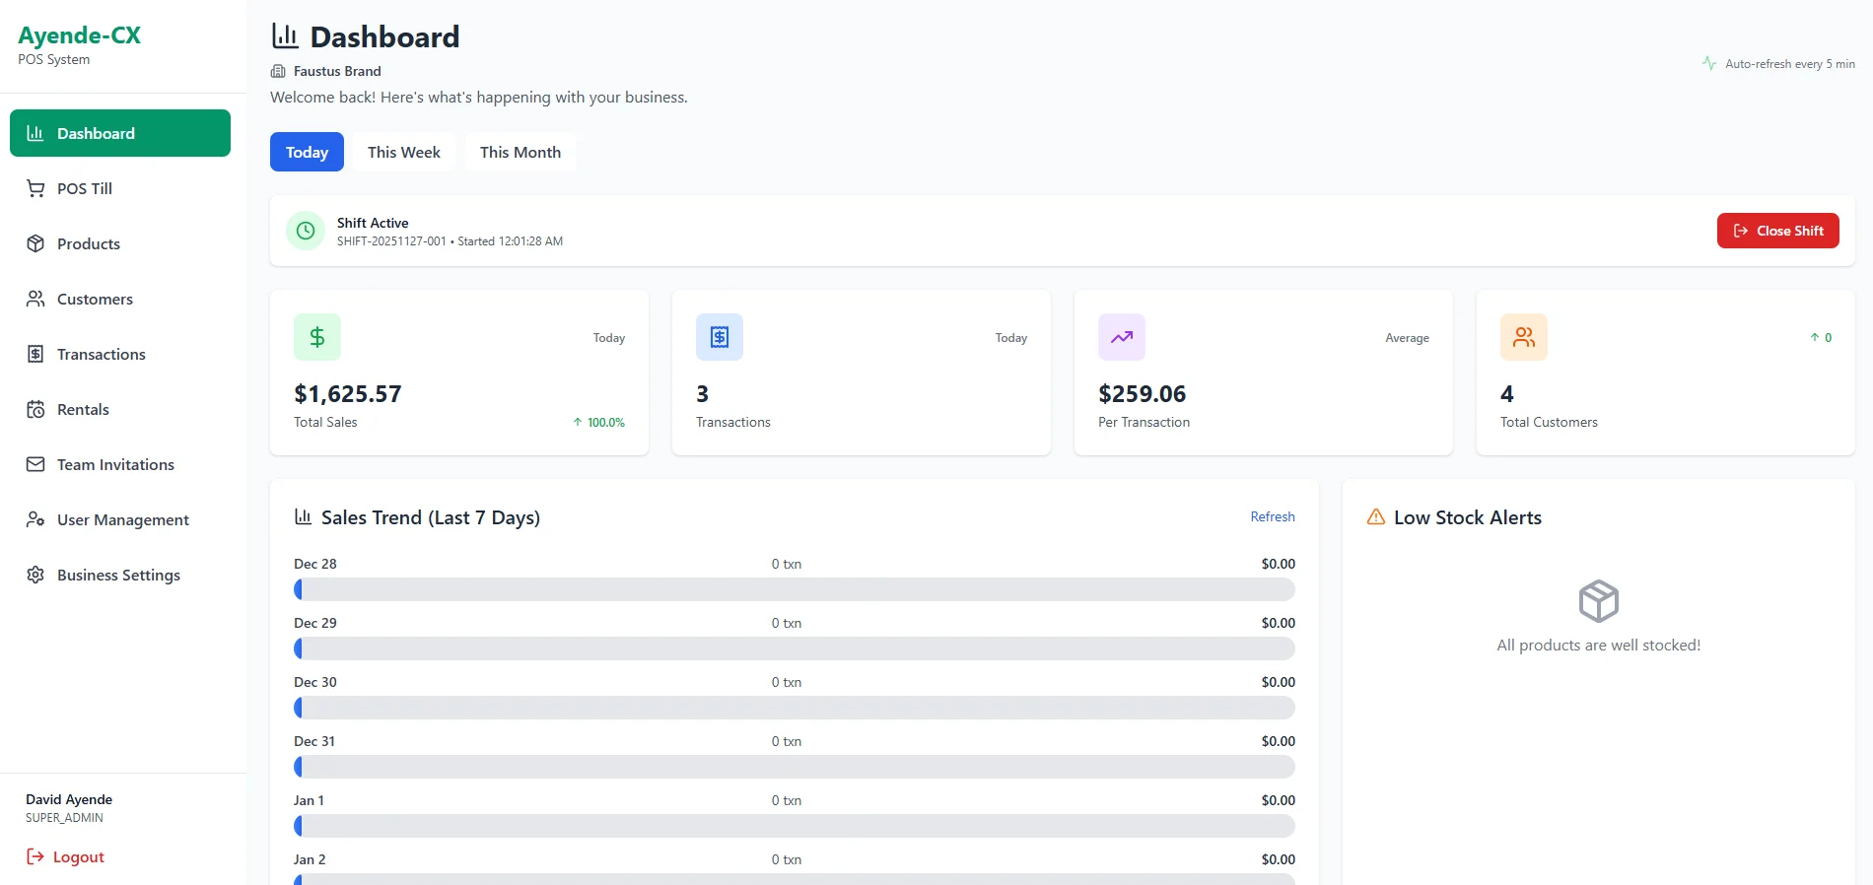
Task: Click the auto-refresh pulse icon
Action: (1709, 63)
